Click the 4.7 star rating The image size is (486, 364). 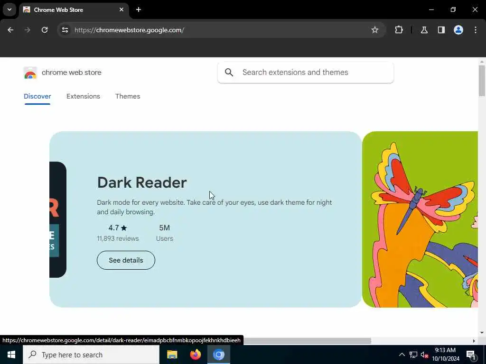pyautogui.click(x=118, y=228)
